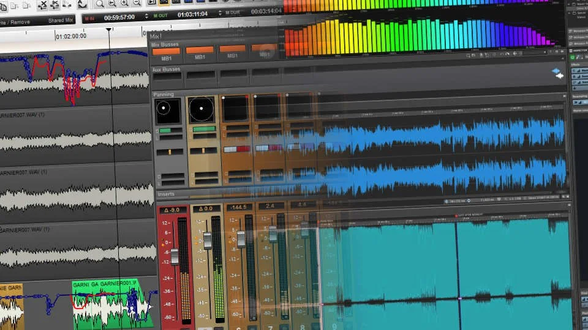588x330 pixels.
Task: Click the play-to-marker toolbar icon
Action: point(151,2)
